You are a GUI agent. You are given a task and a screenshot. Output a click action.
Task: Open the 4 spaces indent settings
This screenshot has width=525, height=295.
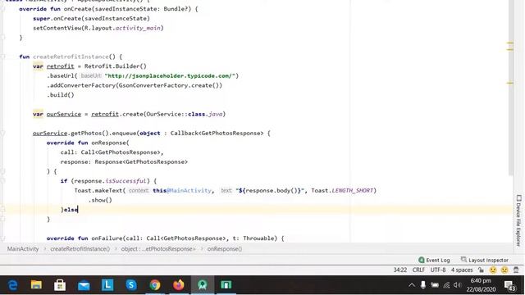(x=462, y=270)
